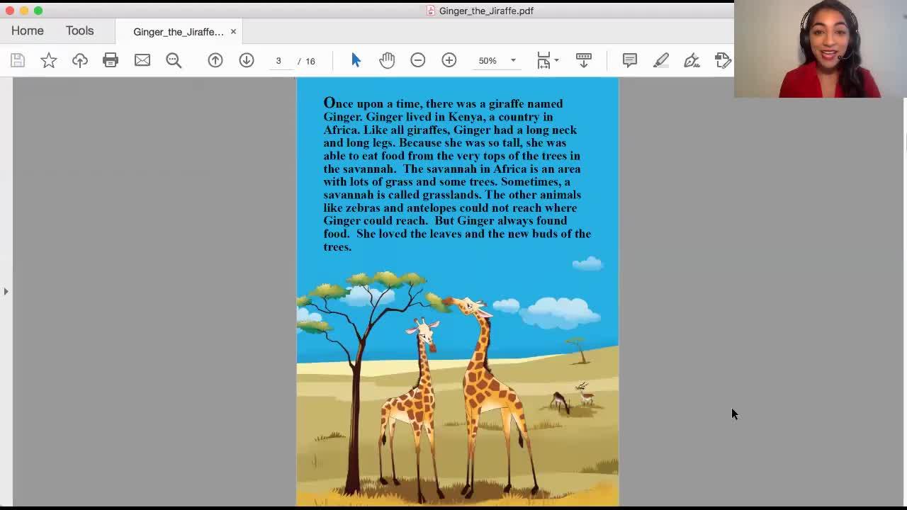Open the 50% zoom level dropdown

(x=513, y=61)
